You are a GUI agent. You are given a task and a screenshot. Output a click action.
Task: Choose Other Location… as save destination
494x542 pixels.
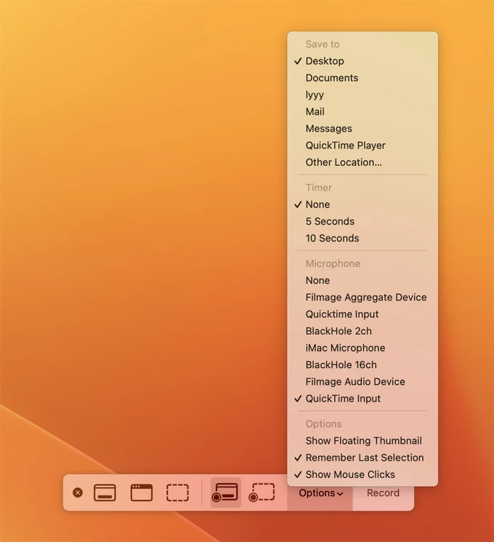pyautogui.click(x=344, y=162)
